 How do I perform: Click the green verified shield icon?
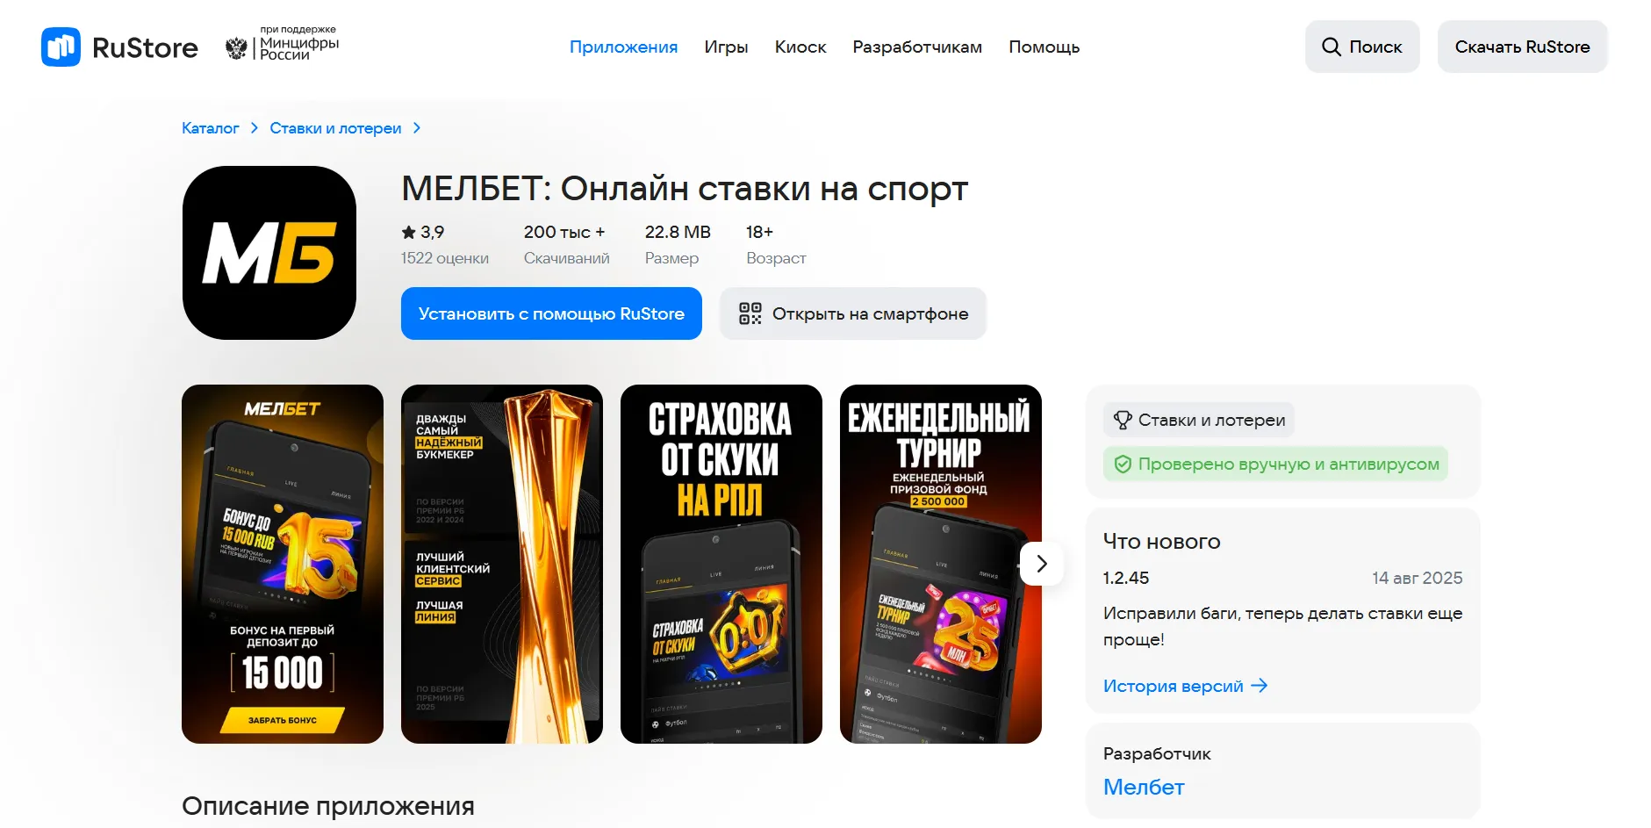pyautogui.click(x=1123, y=464)
